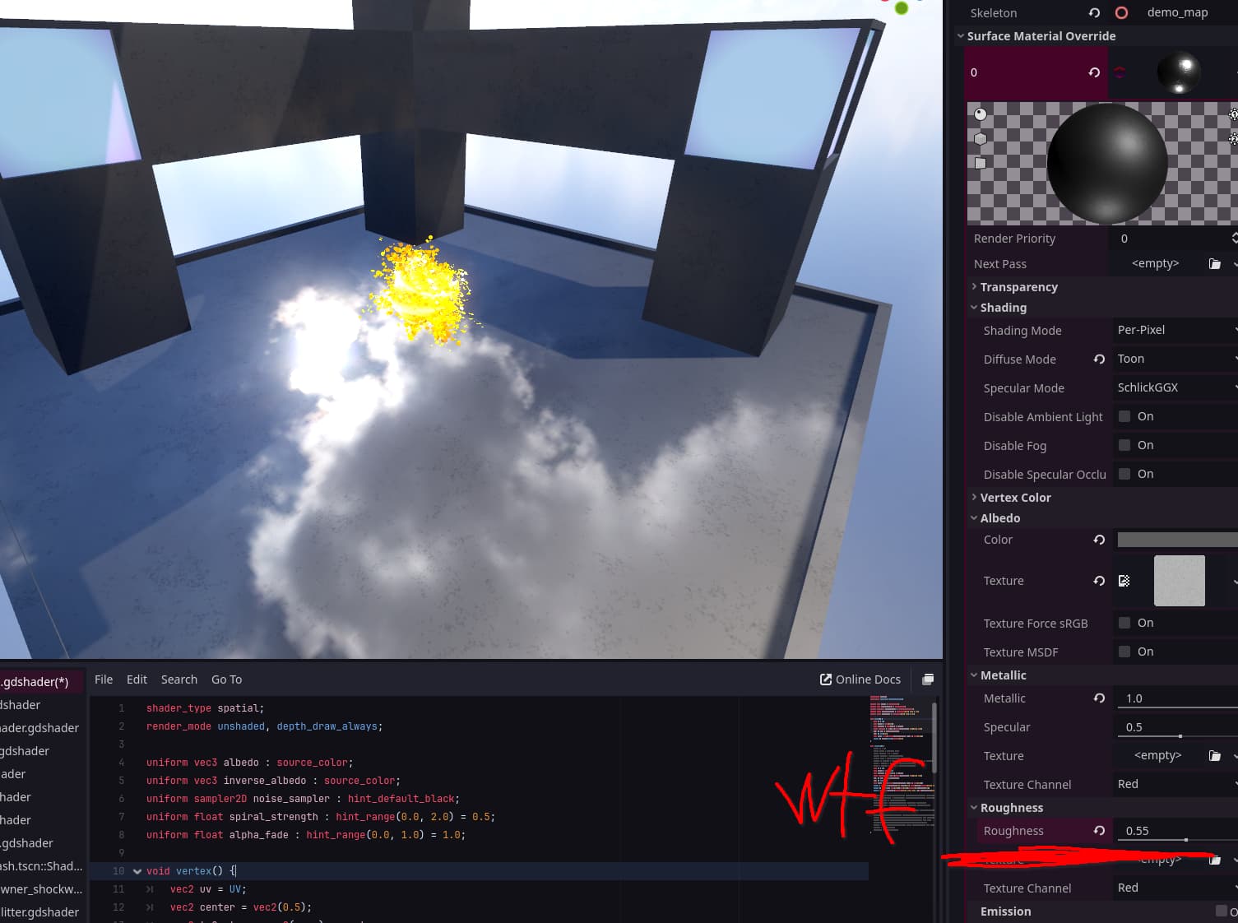This screenshot has width=1238, height=923.
Task: Open the Go To menu
Action: (226, 679)
